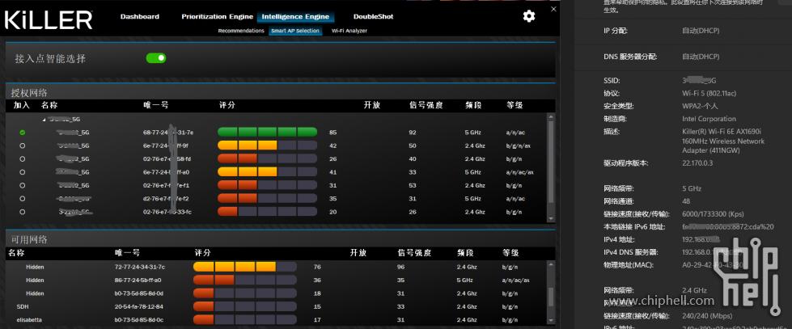This screenshot has width=792, height=329.
Task: Select Hidden network 86-77-24-5b-ff-a0
Action: click(x=277, y=280)
